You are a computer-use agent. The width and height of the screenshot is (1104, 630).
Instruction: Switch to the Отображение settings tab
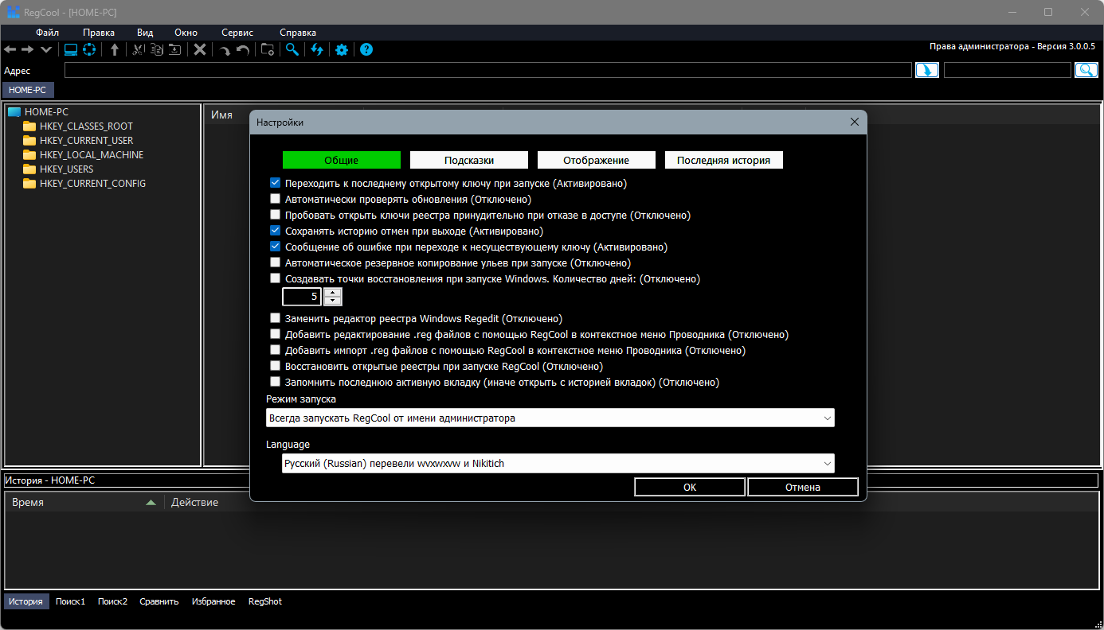[x=596, y=160]
